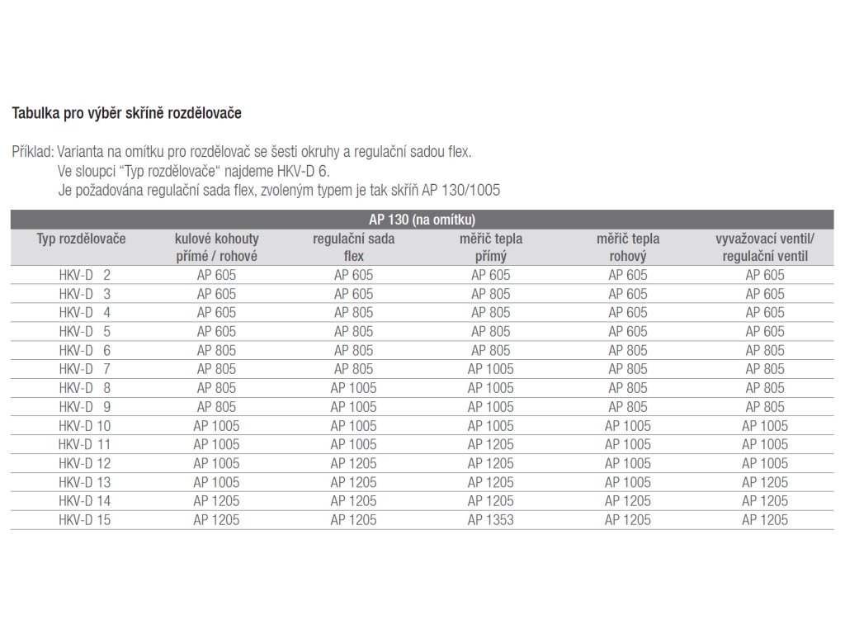Select regulační sada flex cell for HKV-D 8

(x=353, y=388)
